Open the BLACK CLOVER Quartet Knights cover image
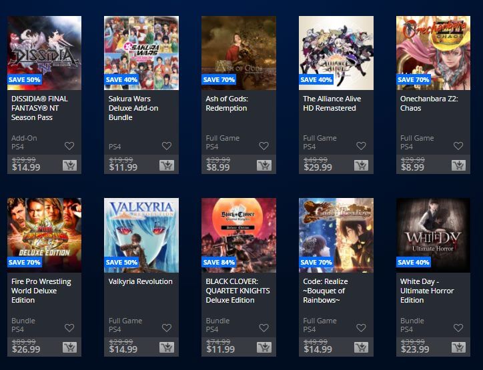Screen dimensions: 483x370 (x=239, y=235)
